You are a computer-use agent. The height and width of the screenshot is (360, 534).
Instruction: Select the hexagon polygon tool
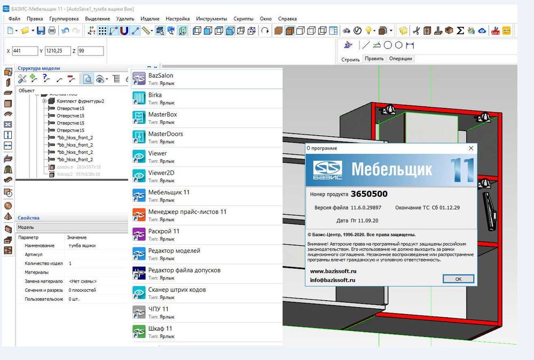pyautogui.click(x=398, y=45)
